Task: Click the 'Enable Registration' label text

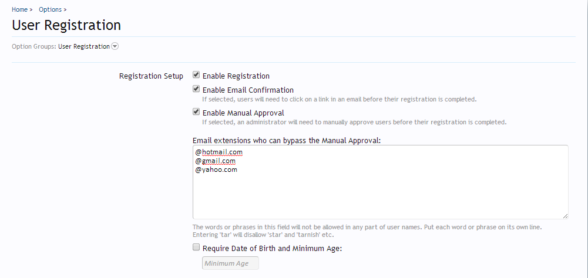Action: pos(236,76)
